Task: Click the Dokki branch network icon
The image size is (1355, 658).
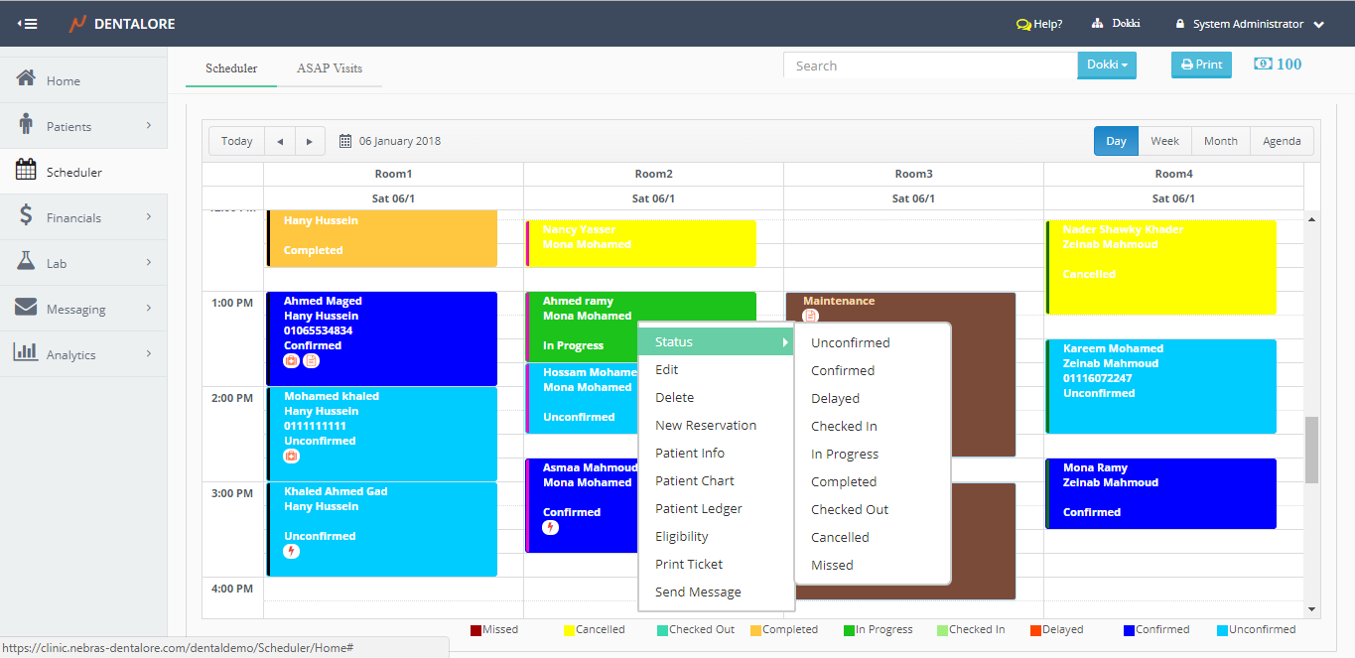Action: 1097,24
